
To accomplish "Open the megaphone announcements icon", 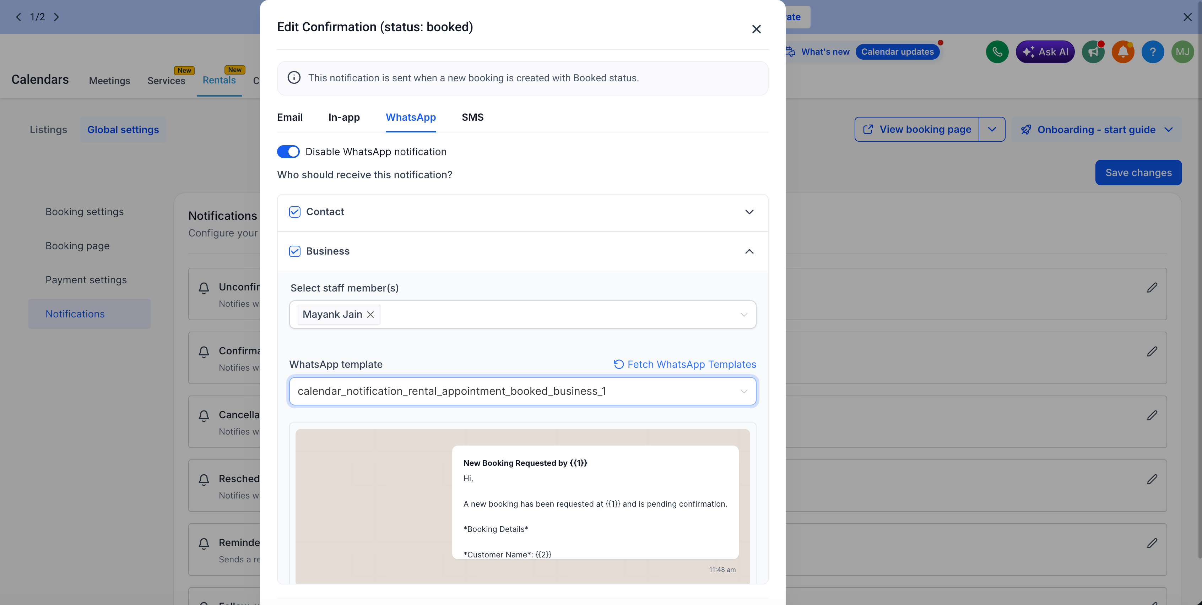I will (x=1093, y=52).
